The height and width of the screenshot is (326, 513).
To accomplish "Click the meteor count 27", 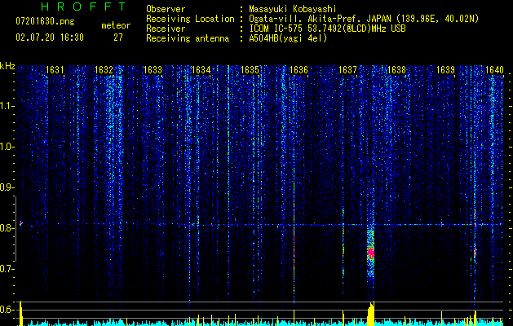I will [118, 37].
